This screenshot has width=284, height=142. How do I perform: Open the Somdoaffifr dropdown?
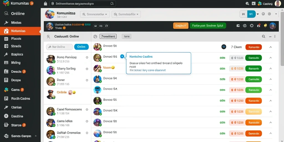click(x=126, y=14)
